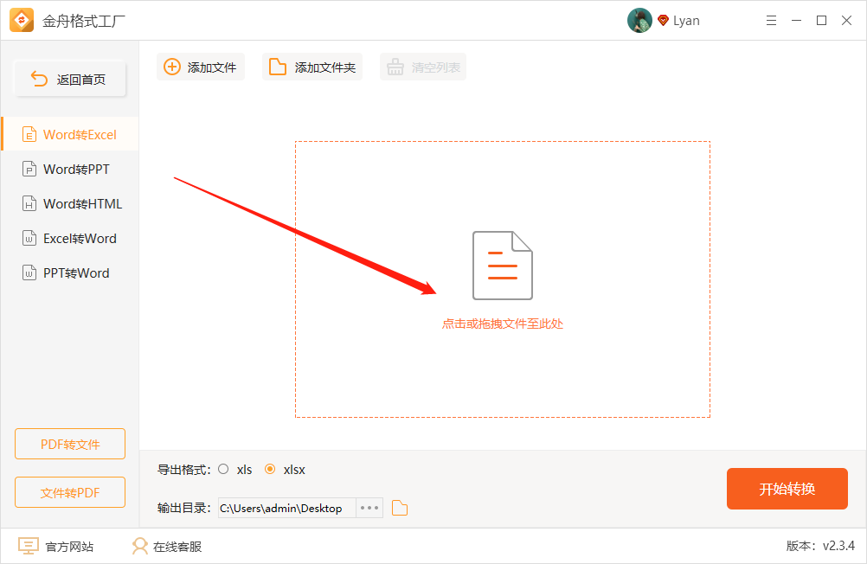Viewport: 867px width, 564px height.
Task: Select xls export format radio
Action: [x=223, y=469]
